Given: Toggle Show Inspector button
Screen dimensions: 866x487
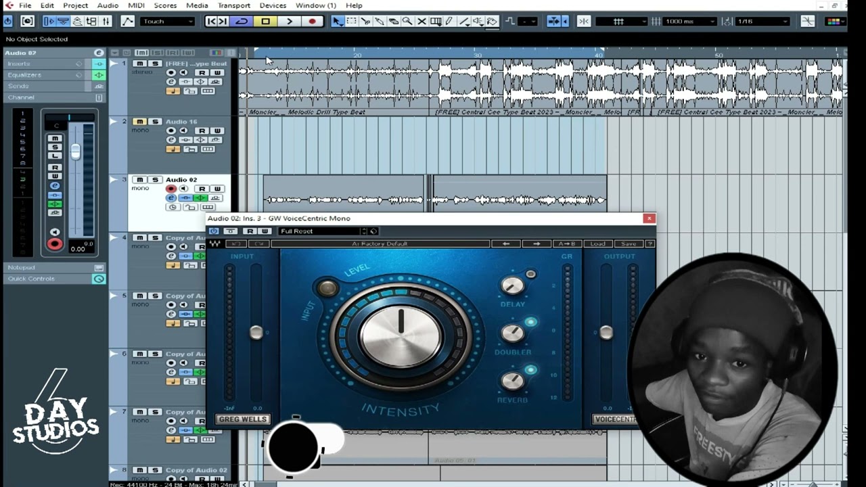Looking at the screenshot, I should (49, 22).
